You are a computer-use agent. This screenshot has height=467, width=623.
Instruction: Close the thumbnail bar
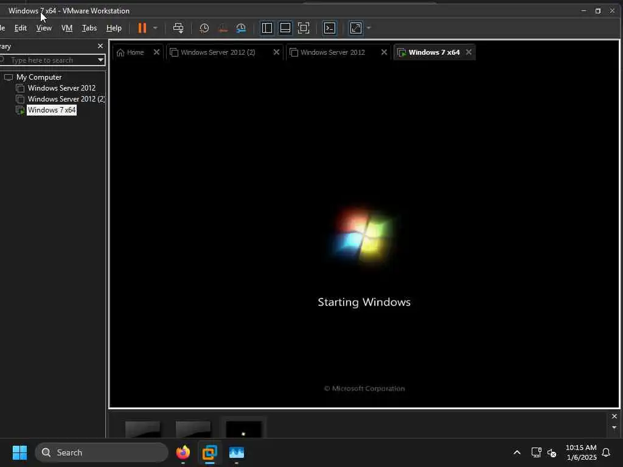click(x=614, y=416)
